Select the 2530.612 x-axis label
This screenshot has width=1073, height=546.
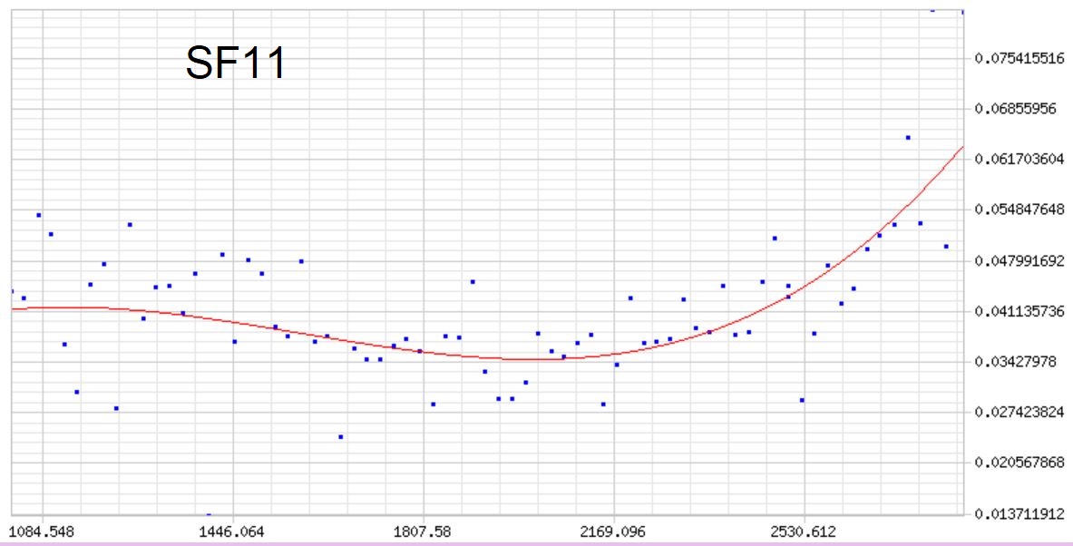[x=805, y=531]
